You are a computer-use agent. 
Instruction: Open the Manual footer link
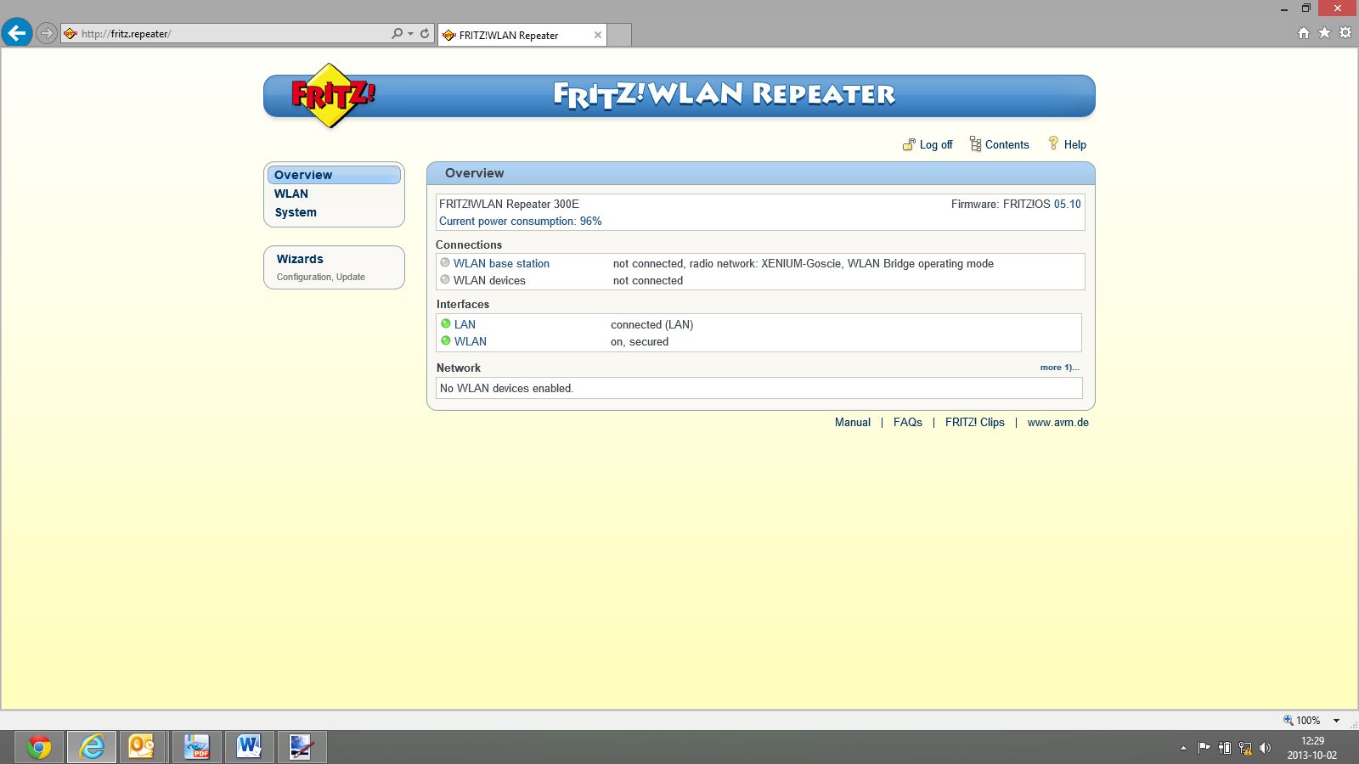coord(853,422)
